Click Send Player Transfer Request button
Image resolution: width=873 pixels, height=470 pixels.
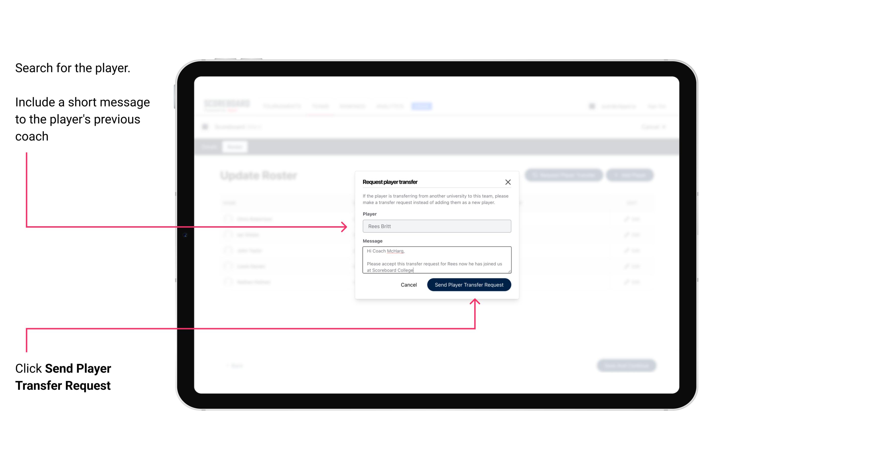469,284
